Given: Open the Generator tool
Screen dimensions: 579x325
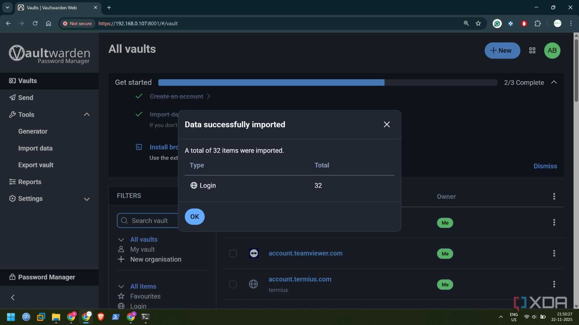Looking at the screenshot, I should pyautogui.click(x=33, y=131).
